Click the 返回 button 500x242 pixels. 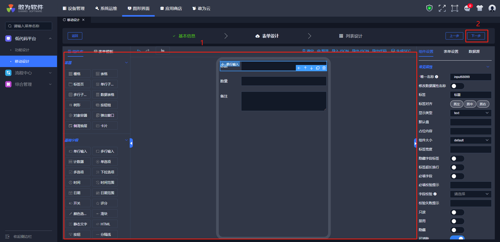pyautogui.click(x=75, y=36)
